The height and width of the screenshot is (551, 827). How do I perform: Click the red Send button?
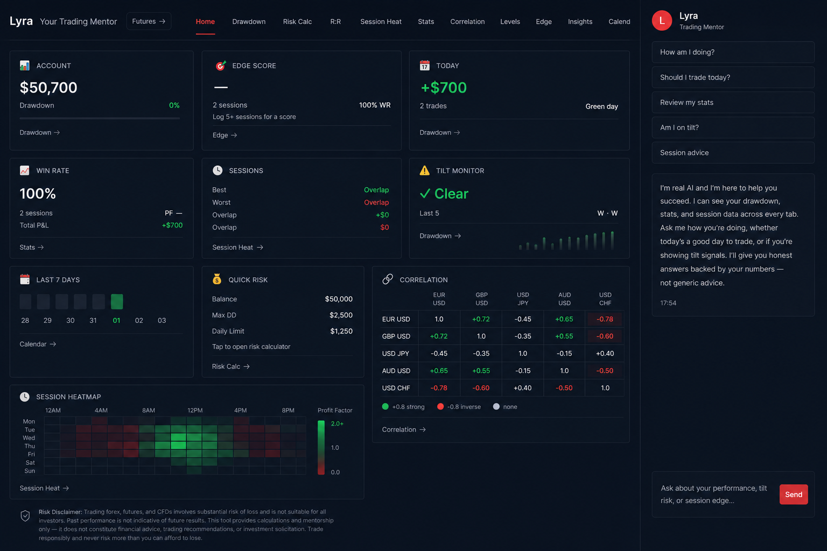click(794, 495)
